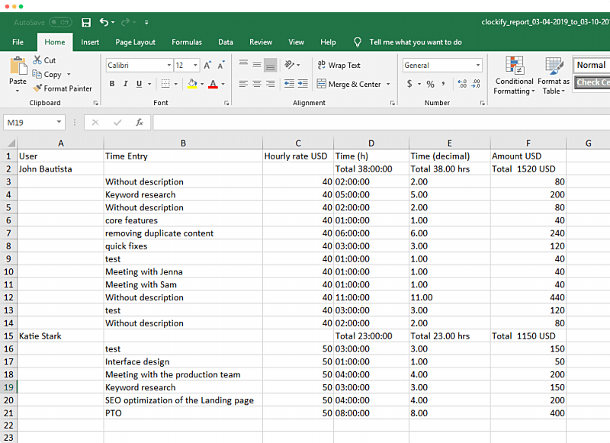Decrease font size with small A icon
Image resolution: width=610 pixels, height=443 pixels.
tap(221, 65)
